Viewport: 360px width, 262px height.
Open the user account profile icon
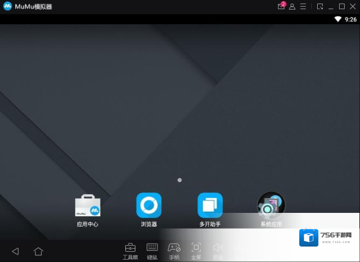pyautogui.click(x=292, y=6)
